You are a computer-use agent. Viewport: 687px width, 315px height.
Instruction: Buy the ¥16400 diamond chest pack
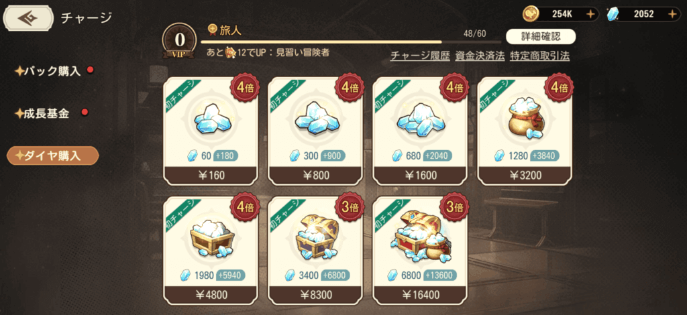point(420,251)
